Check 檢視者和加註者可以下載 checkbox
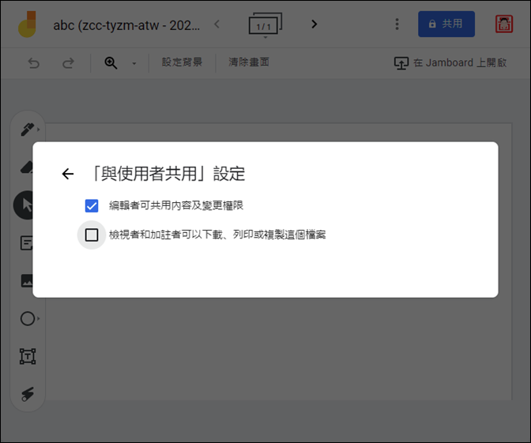The image size is (531, 443). [x=92, y=235]
